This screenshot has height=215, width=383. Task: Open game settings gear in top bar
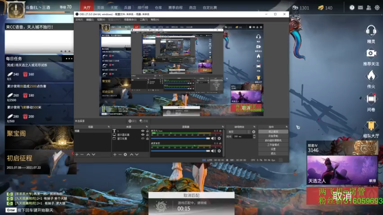pyautogui.click(x=377, y=8)
